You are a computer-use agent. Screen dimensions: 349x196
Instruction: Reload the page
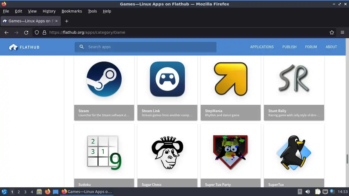pos(26,32)
